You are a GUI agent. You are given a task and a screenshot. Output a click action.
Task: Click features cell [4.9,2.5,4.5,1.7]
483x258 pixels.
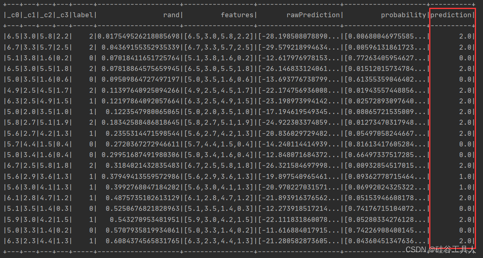219,90
